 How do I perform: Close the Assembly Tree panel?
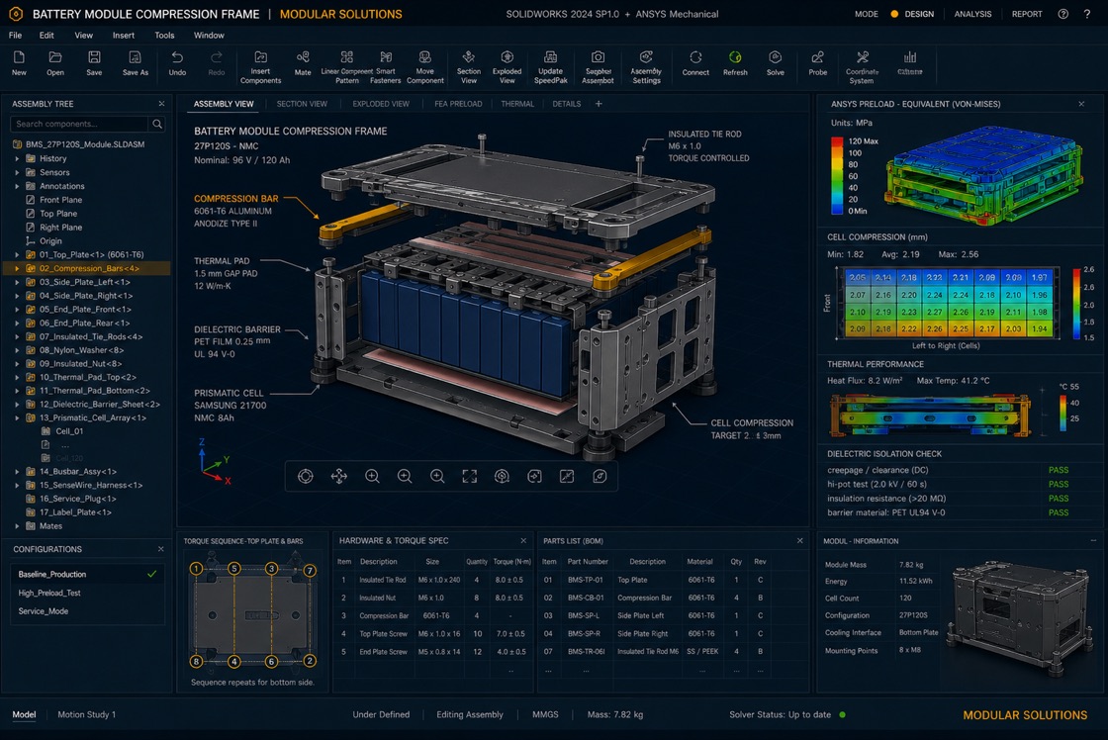(x=161, y=104)
